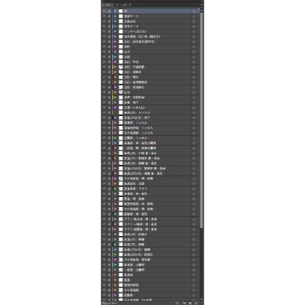Click the lock icon of the 枠 layer
This screenshot has width=305, height=305.
[x=109, y=11]
